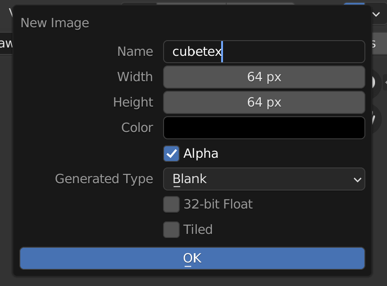Click the Alpha label text
The image size is (387, 286).
pyautogui.click(x=201, y=154)
